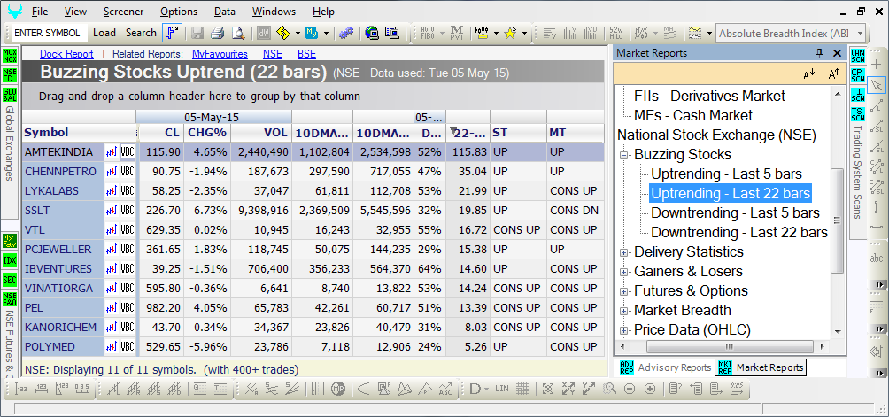Select the arrow pointer tool in right toolbar
This screenshot has width=889, height=417.
pos(877,86)
